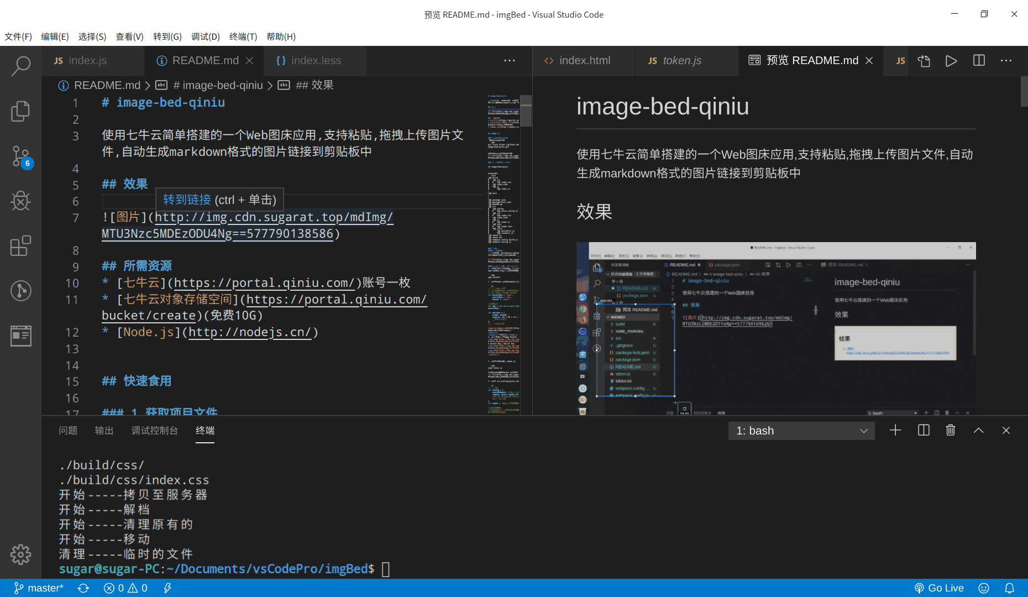Viewport: 1028px width, 597px height.
Task: Open the Extensions view
Action: coord(20,245)
